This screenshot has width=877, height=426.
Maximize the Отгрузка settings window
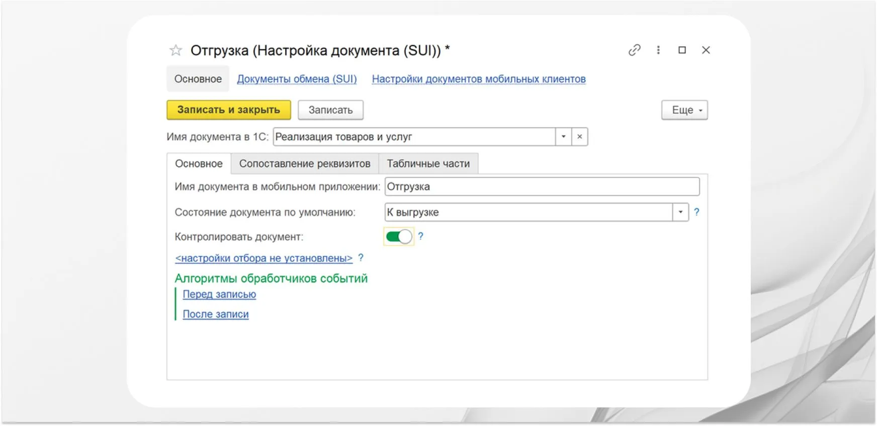click(x=682, y=50)
